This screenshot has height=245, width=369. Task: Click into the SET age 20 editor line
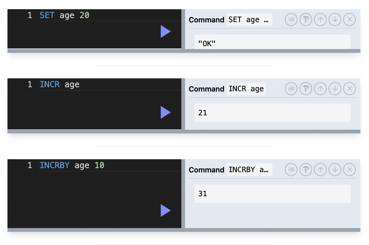110,15
